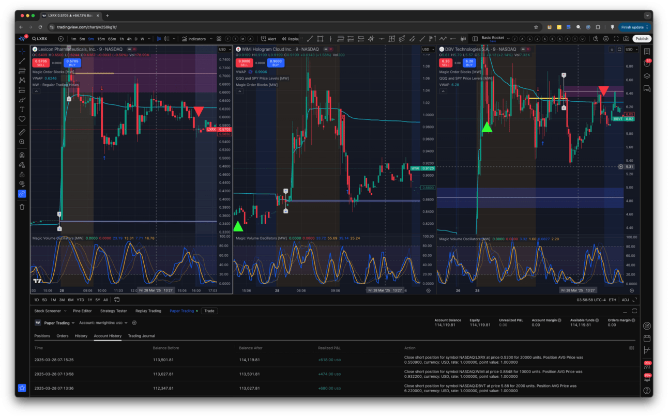Open the Account mwrightinc USD dropdown
Image resolution: width=668 pixels, height=417 pixels.
point(103,323)
